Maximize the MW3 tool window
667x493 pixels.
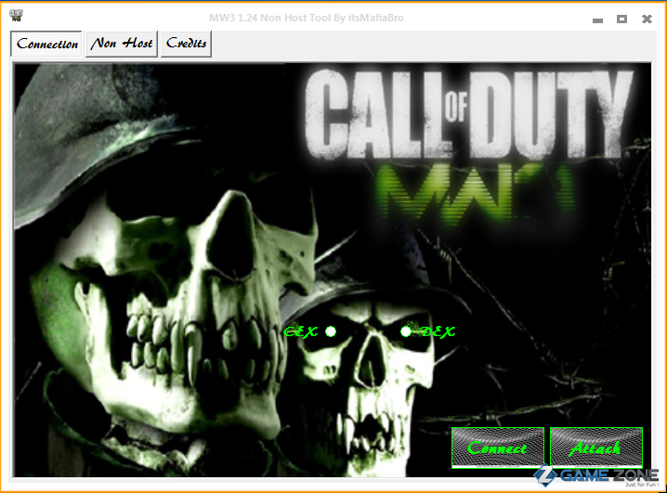click(x=621, y=19)
